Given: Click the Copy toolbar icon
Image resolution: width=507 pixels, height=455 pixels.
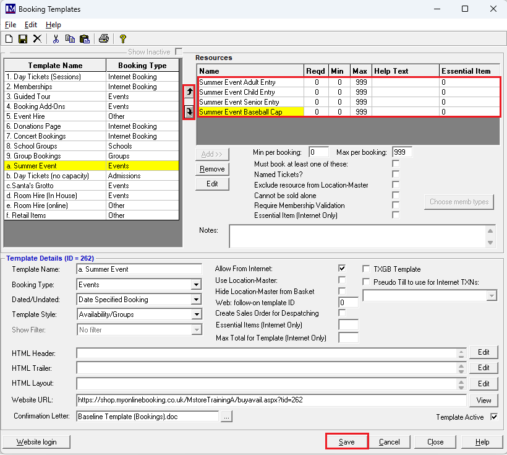Looking at the screenshot, I should 70,38.
